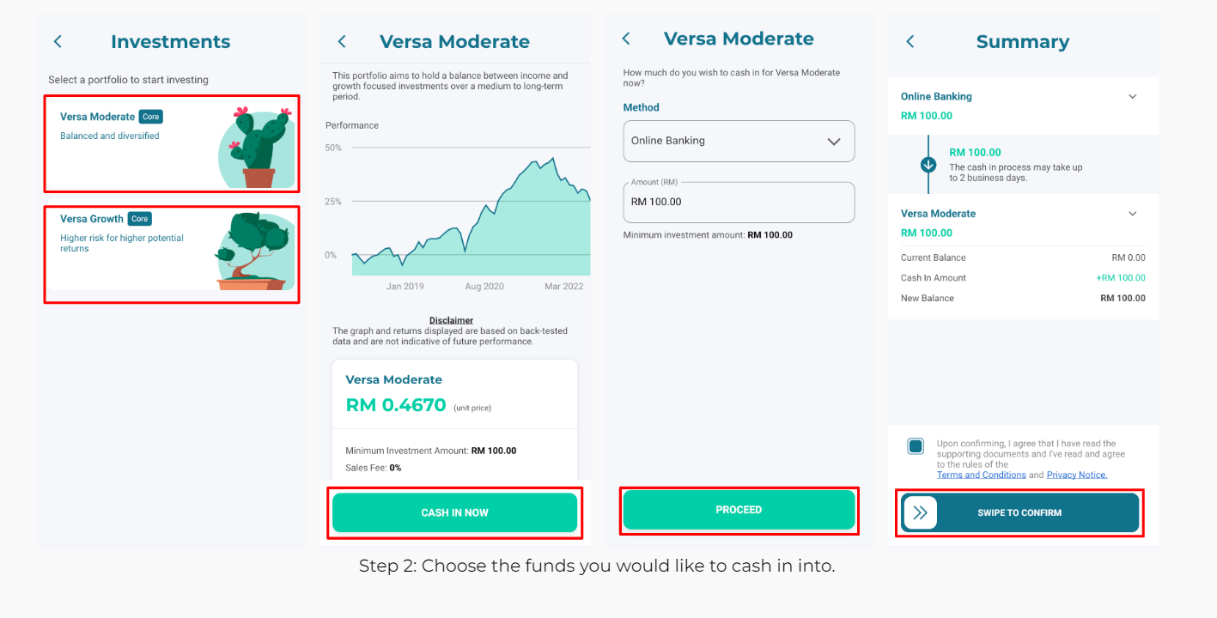Tap the CASH IN NOW button
Viewport: 1217px width, 618px height.
pyautogui.click(x=454, y=512)
